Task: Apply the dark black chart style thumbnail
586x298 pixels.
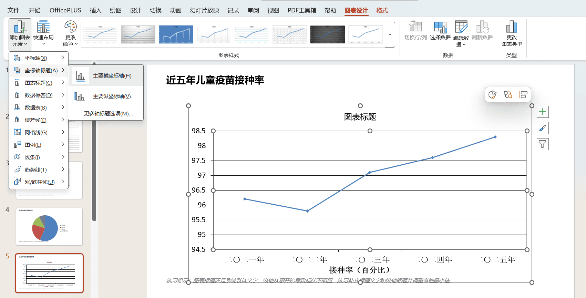Action: (x=328, y=34)
